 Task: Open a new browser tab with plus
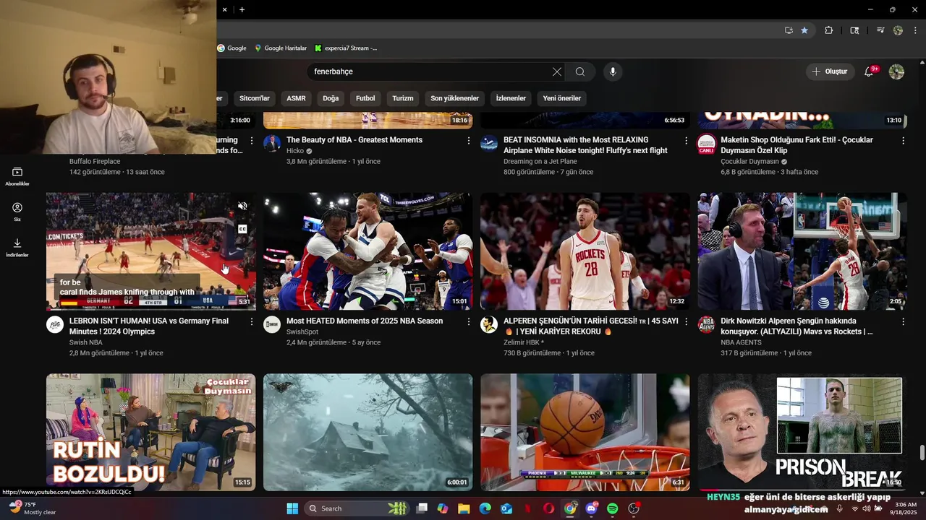242,9
